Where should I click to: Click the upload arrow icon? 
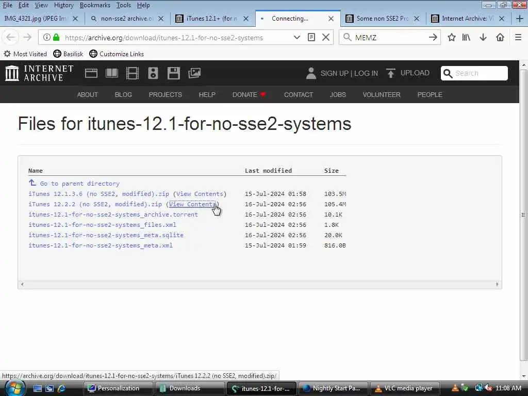(x=391, y=73)
